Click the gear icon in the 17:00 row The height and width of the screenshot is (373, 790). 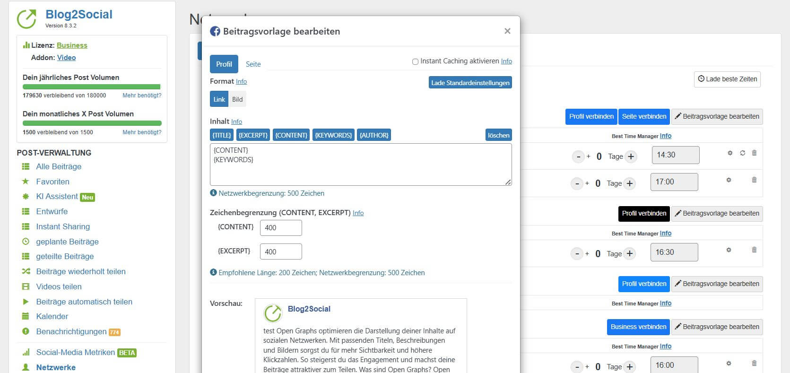pyautogui.click(x=729, y=180)
